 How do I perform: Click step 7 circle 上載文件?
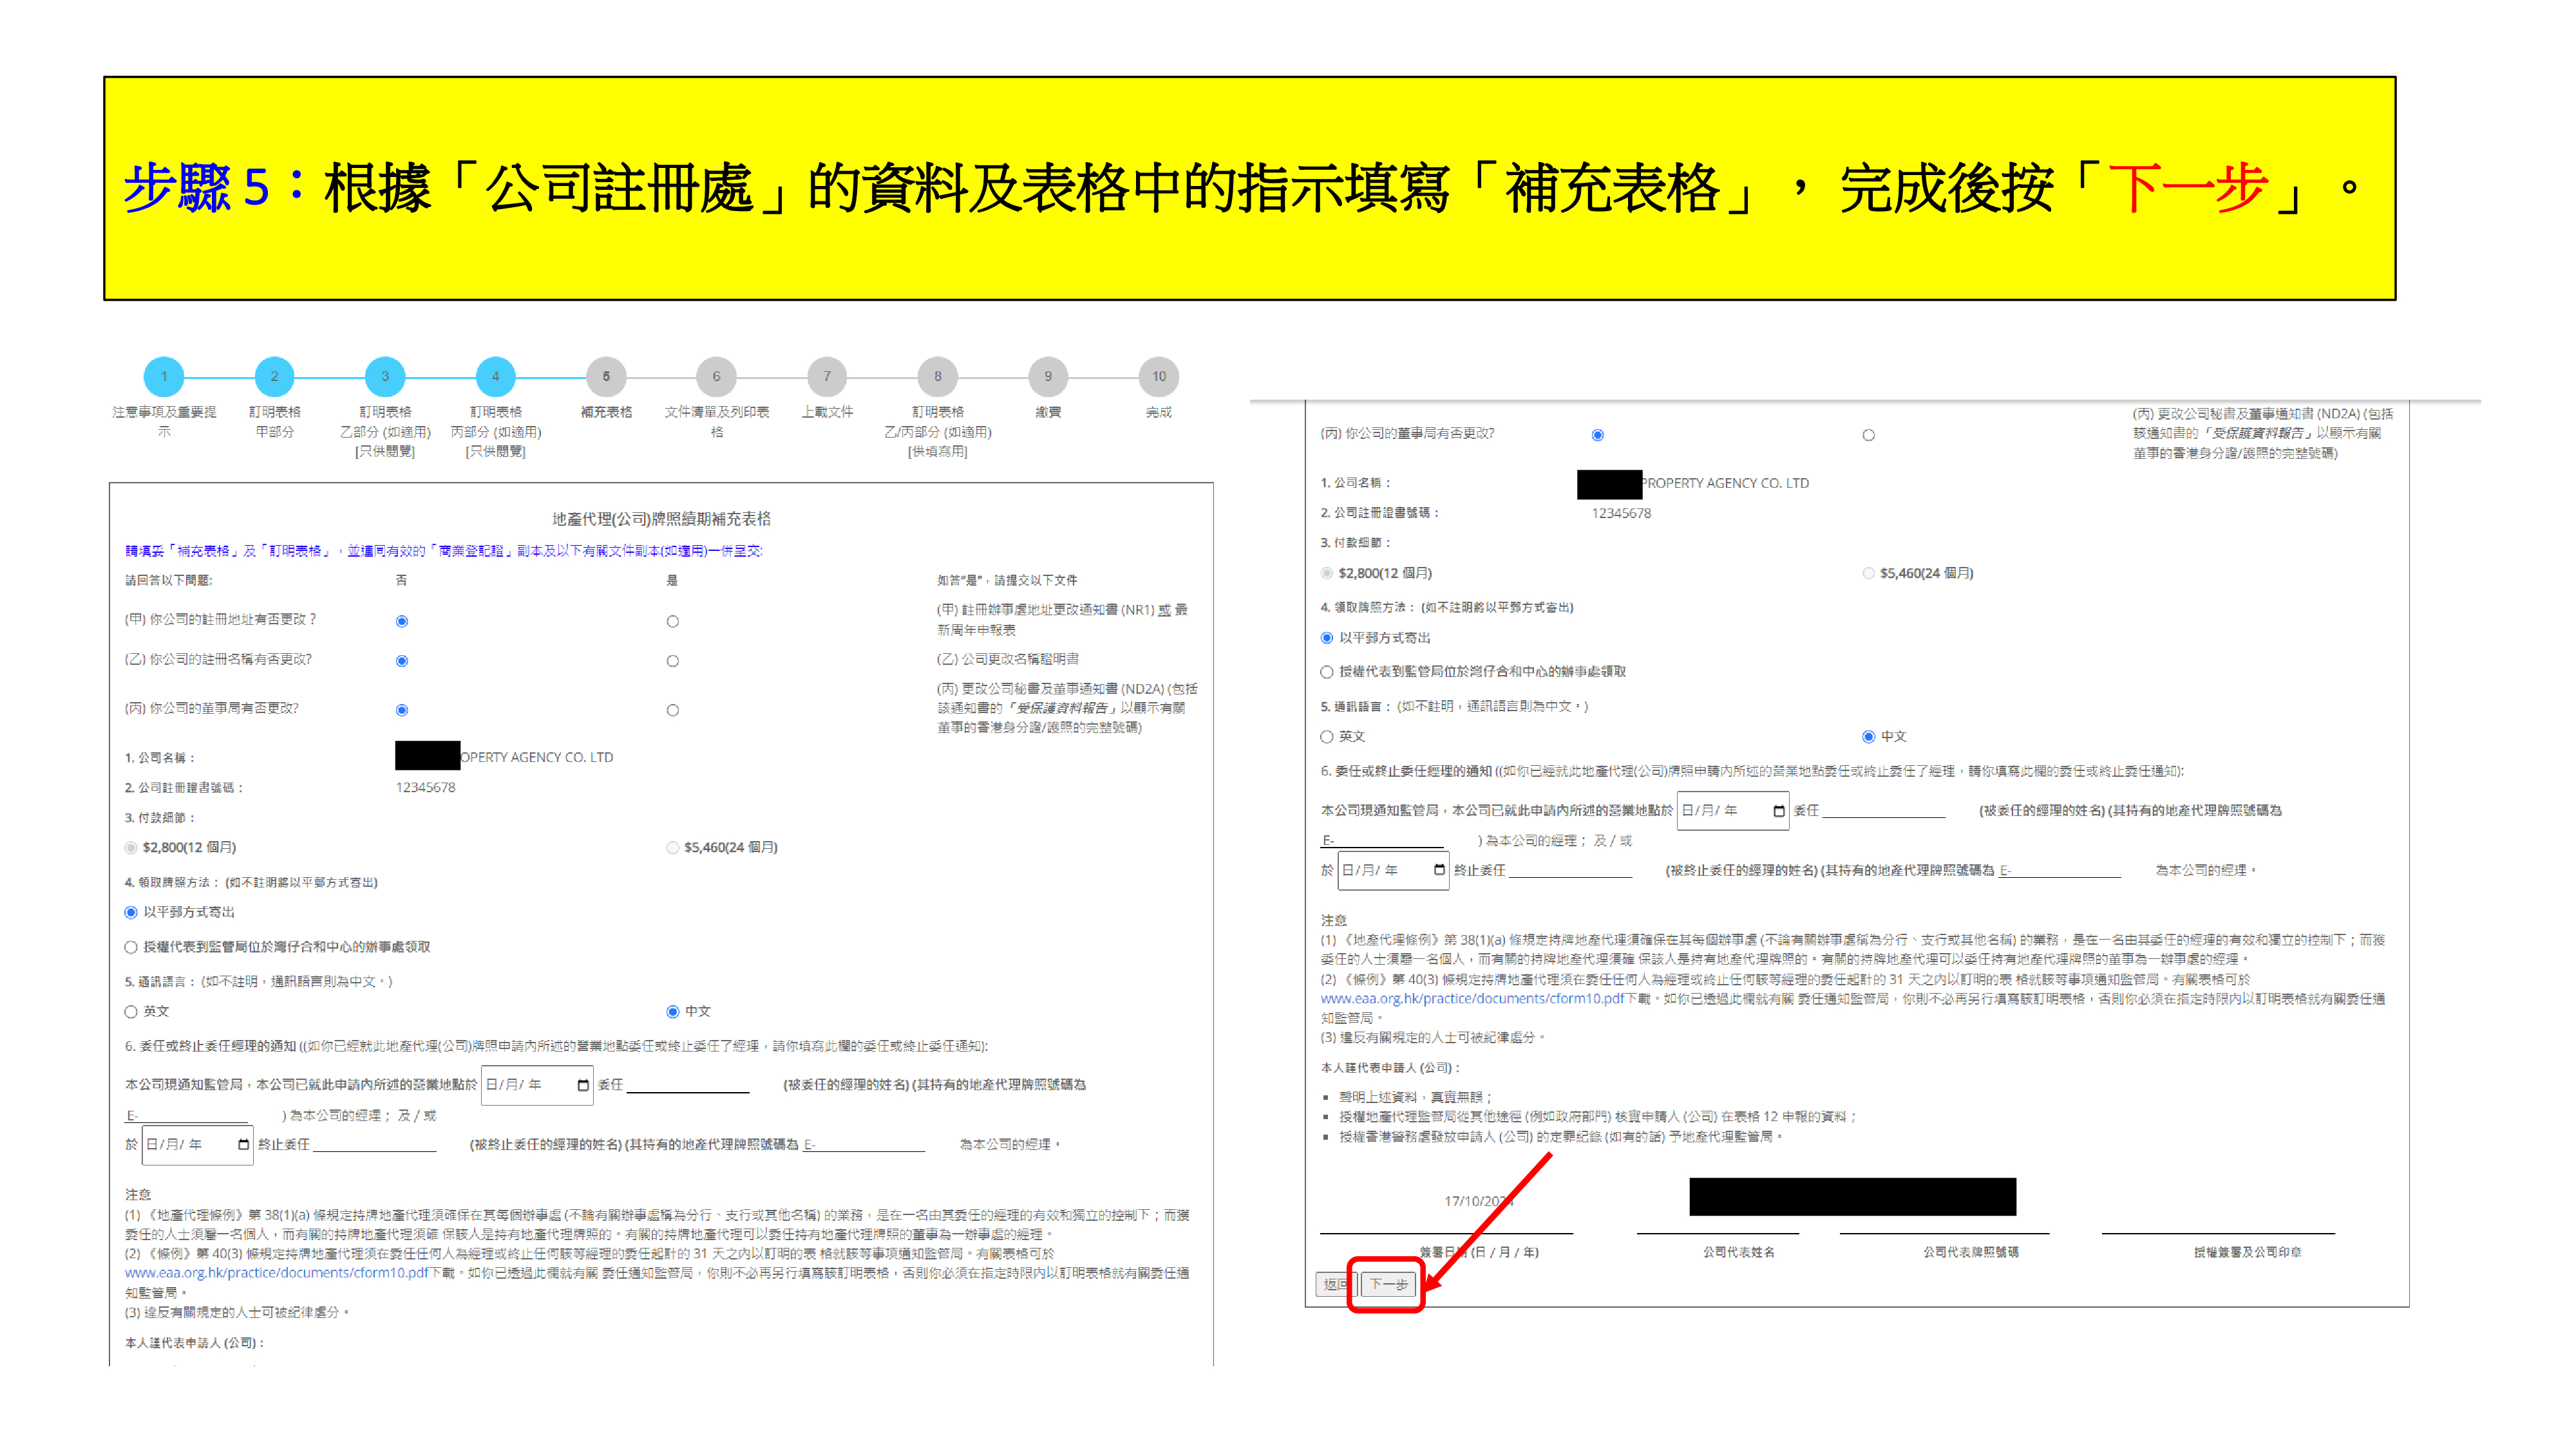tap(827, 376)
